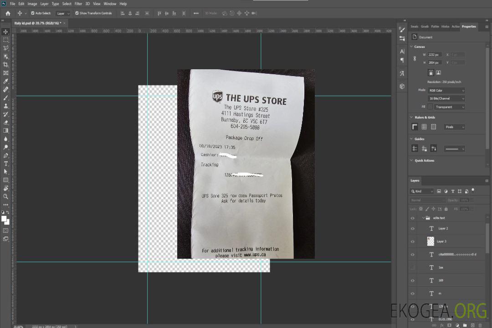Select the Eraser tool
The width and height of the screenshot is (492, 328).
tap(5, 123)
